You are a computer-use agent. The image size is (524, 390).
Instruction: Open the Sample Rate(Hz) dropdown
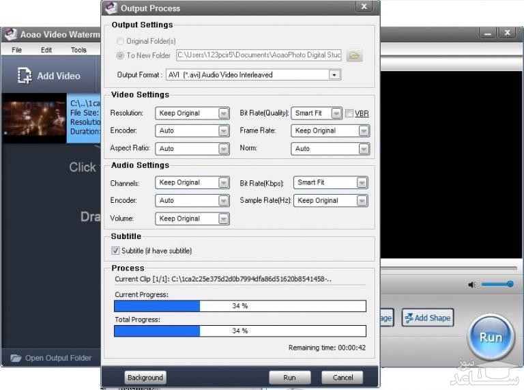point(362,201)
